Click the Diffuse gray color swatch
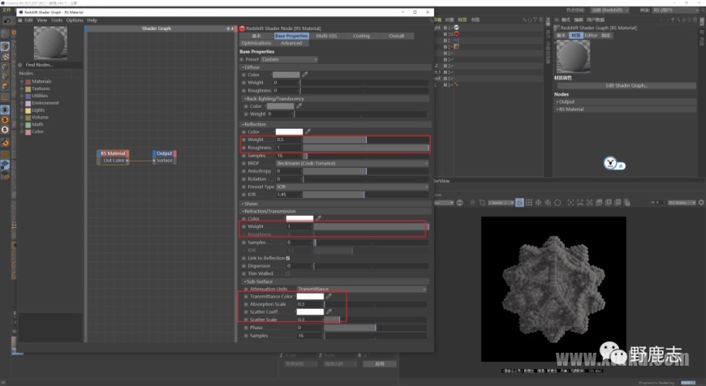The image size is (706, 386). [x=286, y=75]
